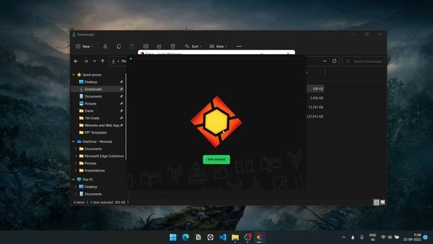Screen dimensions: 433x244
Task: Open Microsoft Edge from the taskbar
Action: (x=185, y=237)
